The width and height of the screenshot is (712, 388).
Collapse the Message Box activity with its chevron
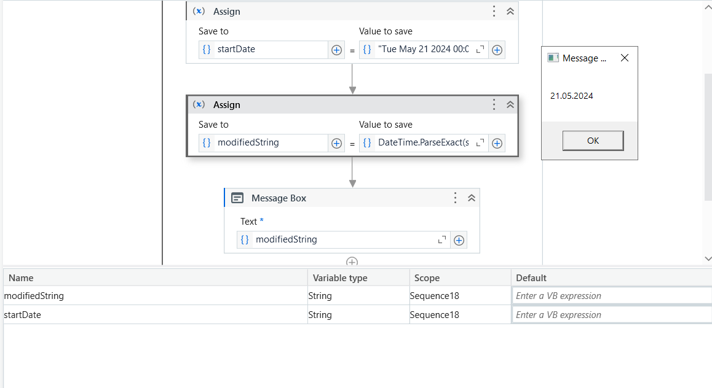(472, 198)
